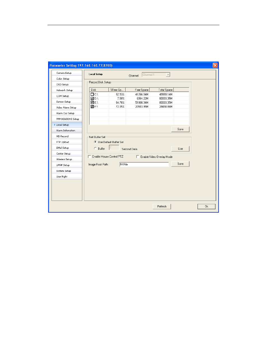
Task: Uncheck the E:\ disk checkbox
Action: pos(92,103)
